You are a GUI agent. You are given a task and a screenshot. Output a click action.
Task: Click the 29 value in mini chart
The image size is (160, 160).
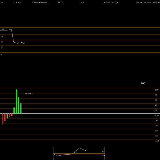pyautogui.click(x=103, y=156)
